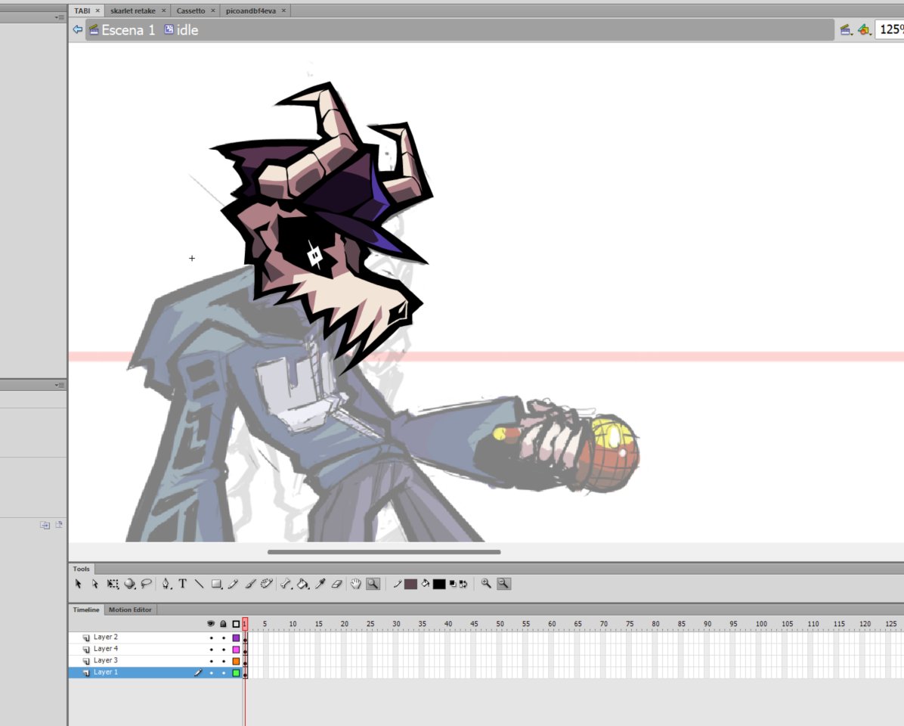Pick the Pencil tool
This screenshot has width=904, height=726.
click(233, 584)
